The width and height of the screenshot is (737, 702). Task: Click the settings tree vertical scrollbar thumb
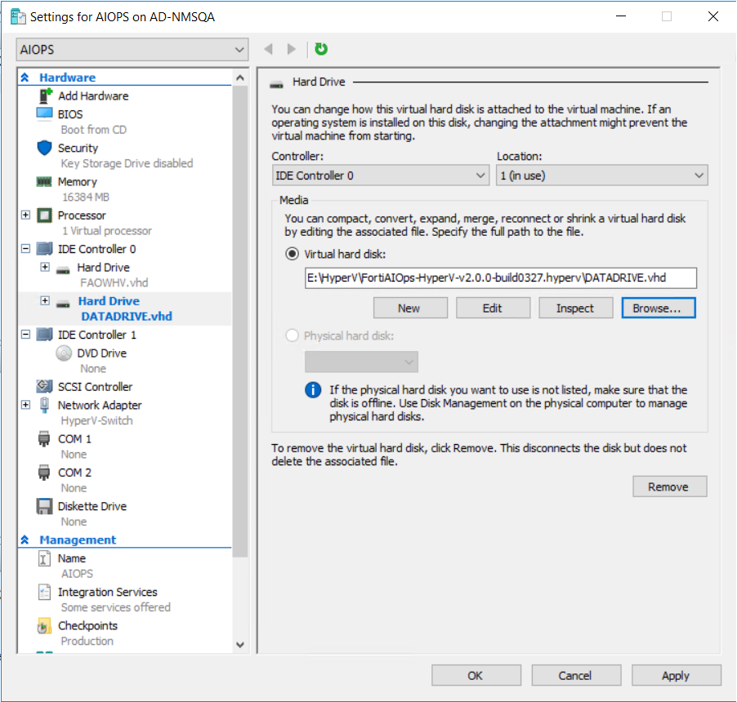[240, 321]
